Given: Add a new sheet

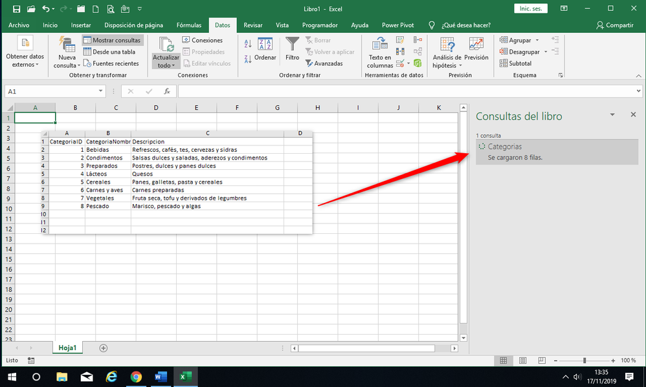Looking at the screenshot, I should pyautogui.click(x=104, y=348).
